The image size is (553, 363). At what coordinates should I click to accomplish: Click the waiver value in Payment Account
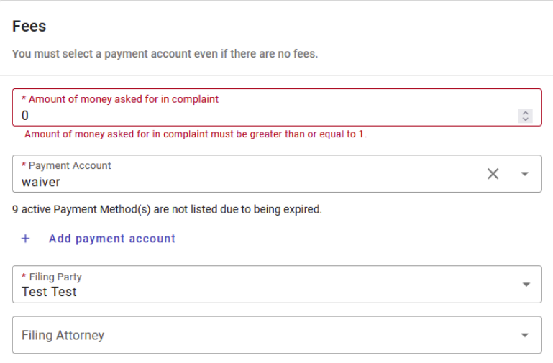(x=41, y=182)
